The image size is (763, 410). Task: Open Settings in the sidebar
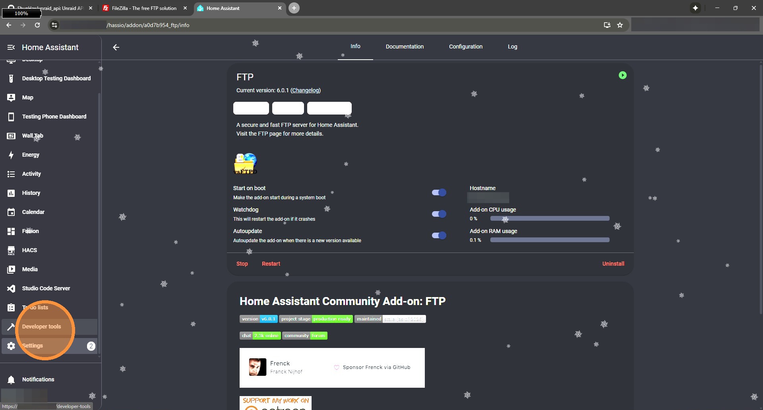49,346
